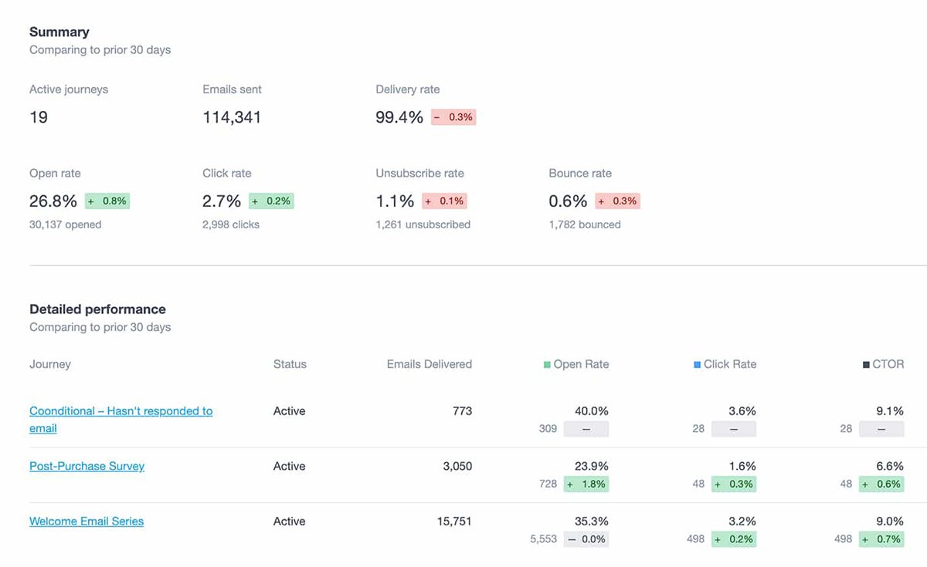Click the Detailed performance section heading
927x567 pixels.
[x=97, y=309]
